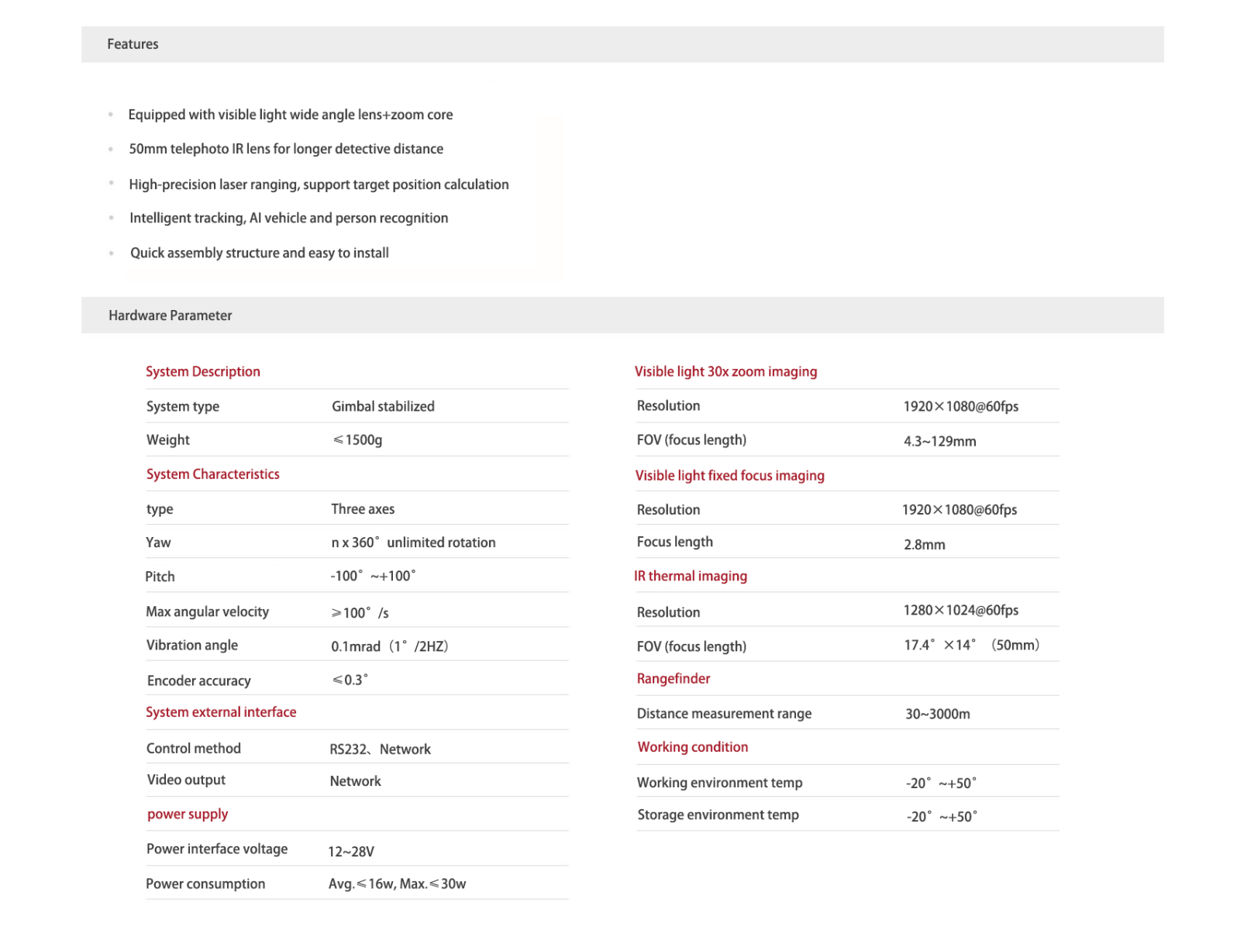Click the Distance measurement range label
Viewport: 1237px width, 930px height.
click(724, 714)
